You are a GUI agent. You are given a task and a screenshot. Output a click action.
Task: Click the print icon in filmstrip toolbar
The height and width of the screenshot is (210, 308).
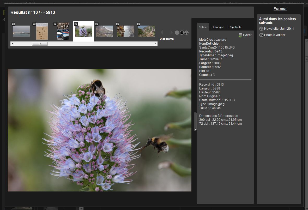pos(182,33)
